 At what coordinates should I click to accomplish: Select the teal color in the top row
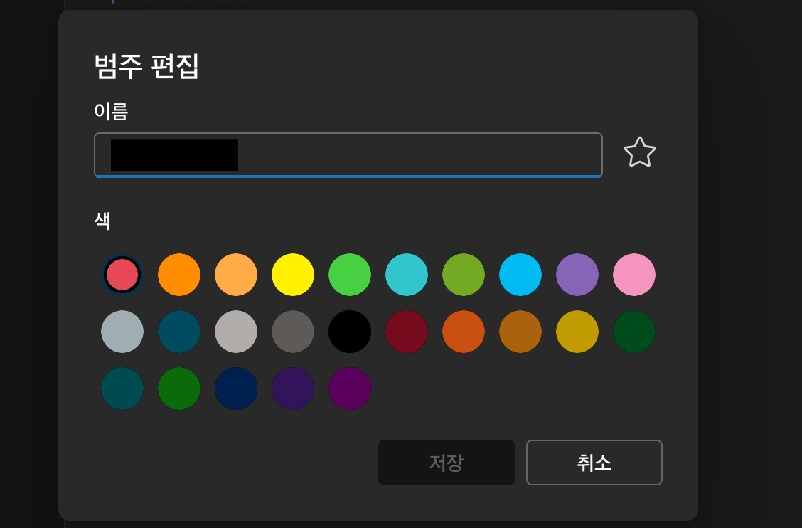coord(406,274)
